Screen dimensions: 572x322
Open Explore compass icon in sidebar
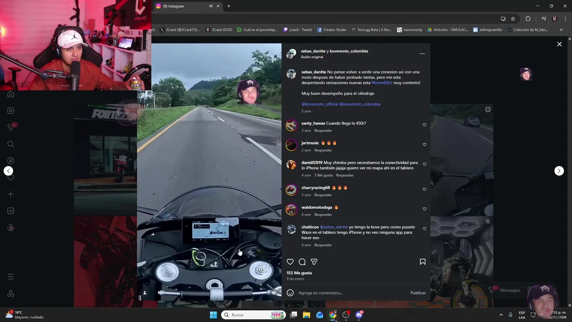tap(11, 161)
